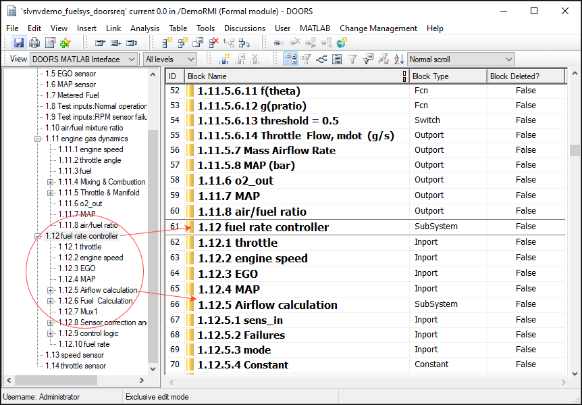Open the Change Management menu
Image resolution: width=582 pixels, height=405 pixels.
click(378, 28)
